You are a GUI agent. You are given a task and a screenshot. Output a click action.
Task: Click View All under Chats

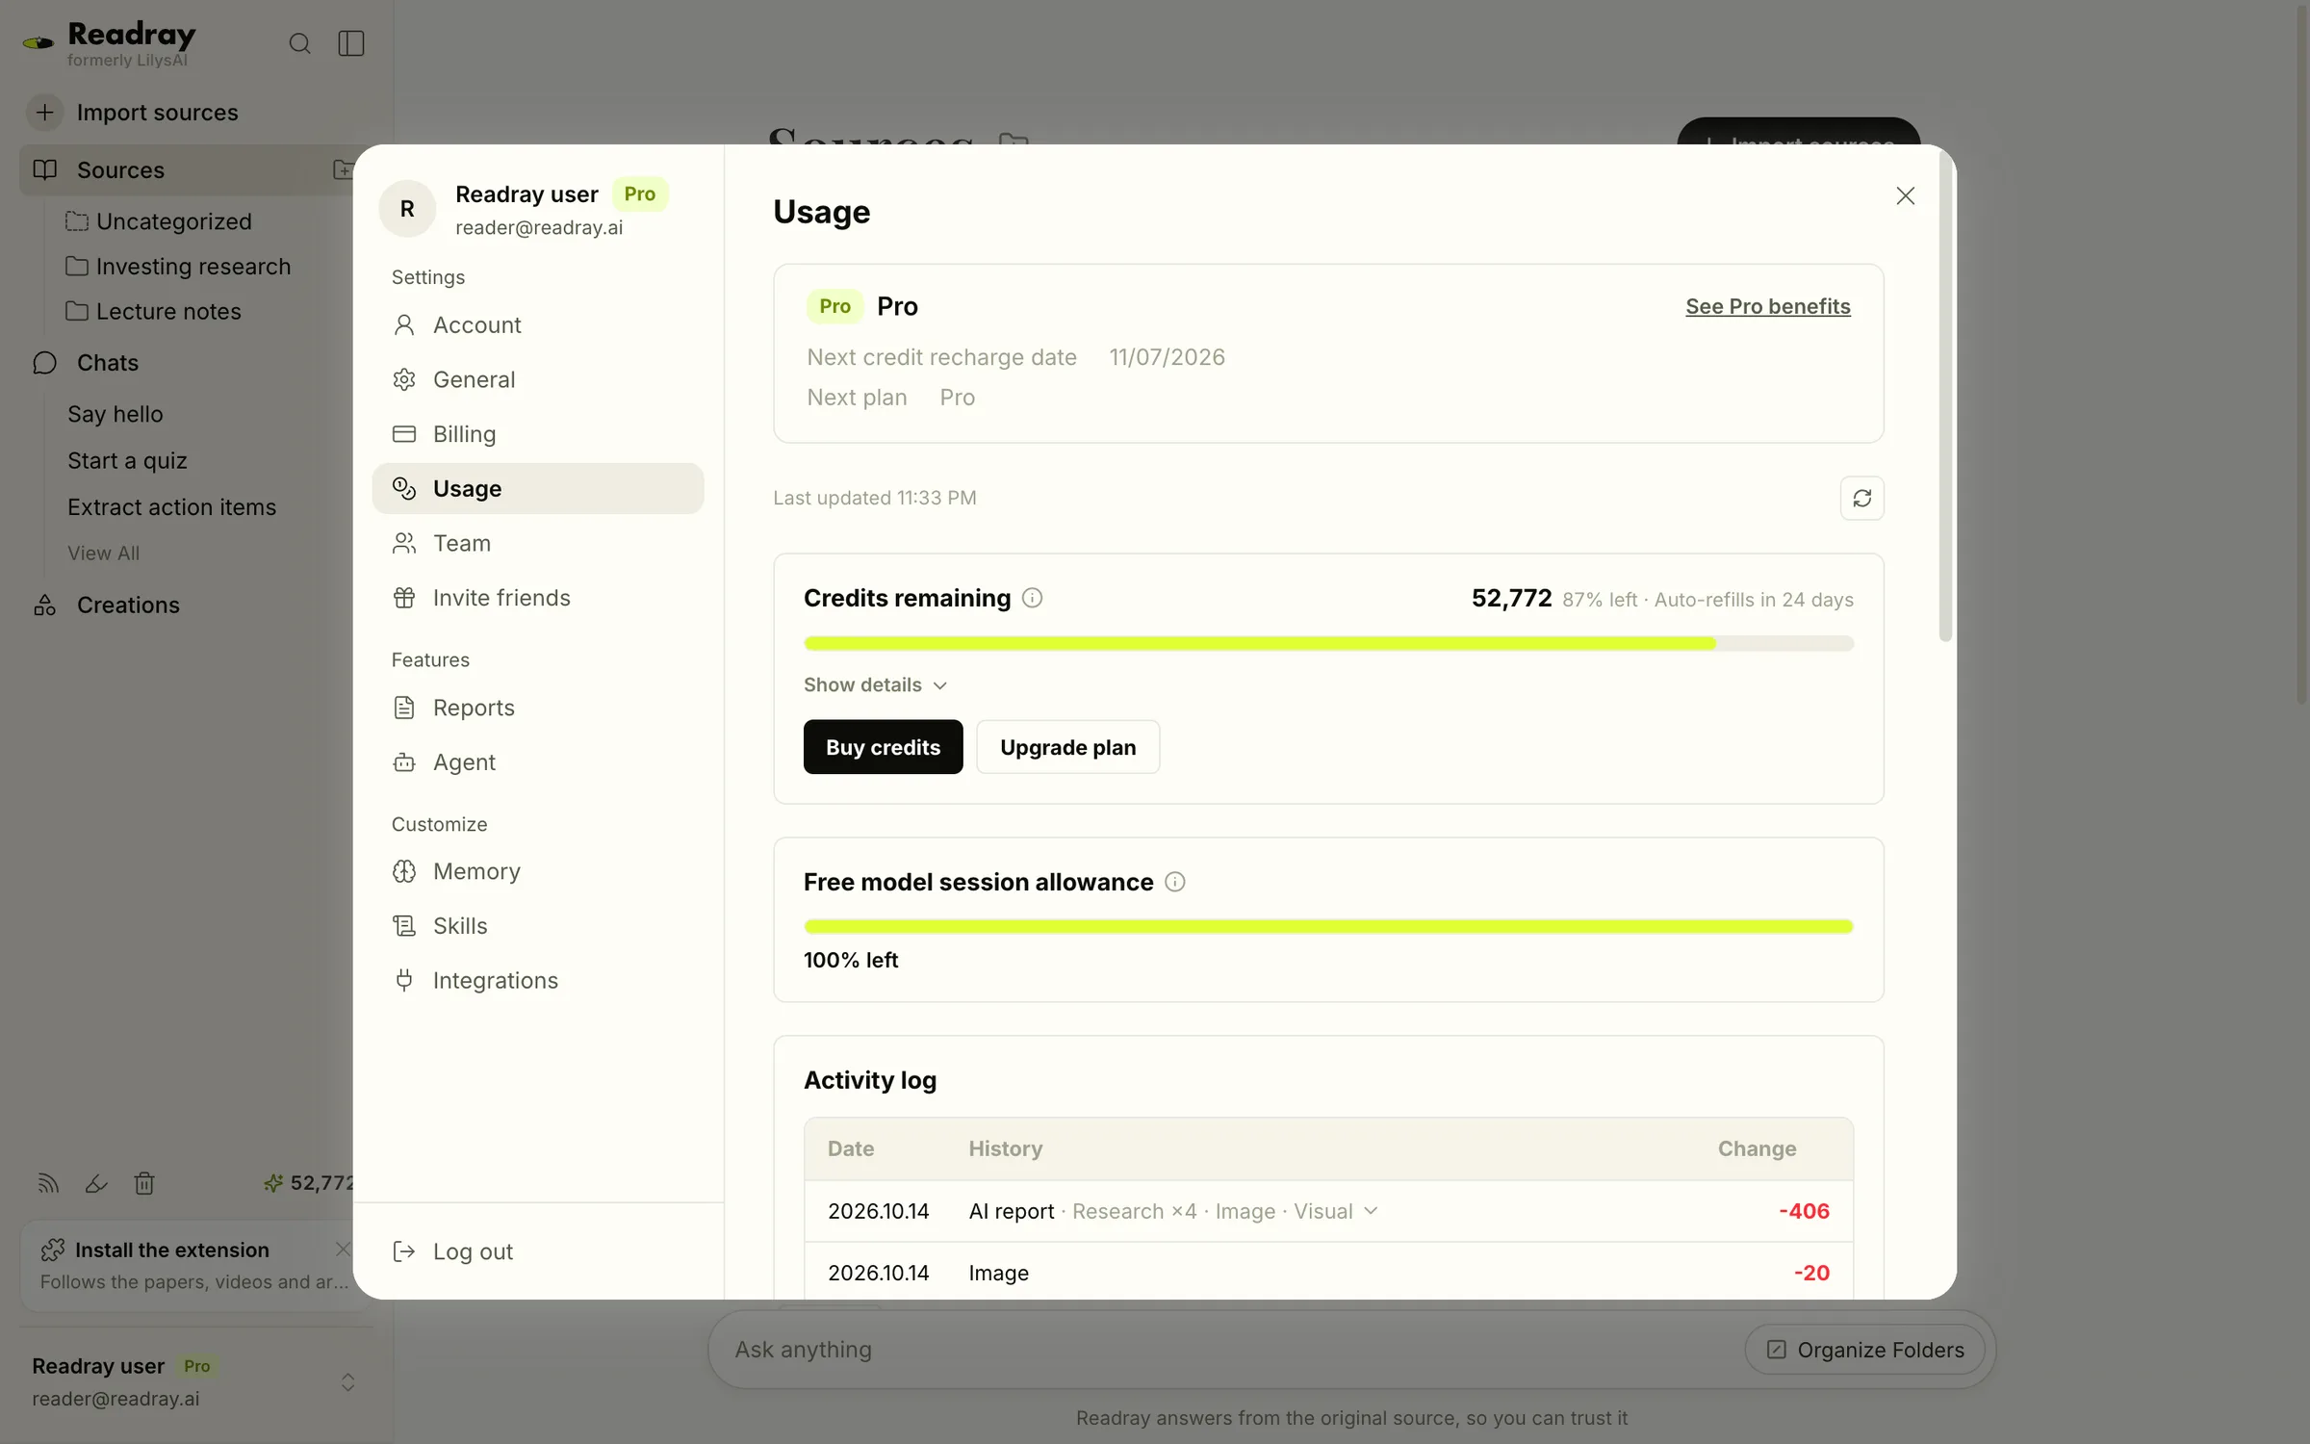(103, 554)
